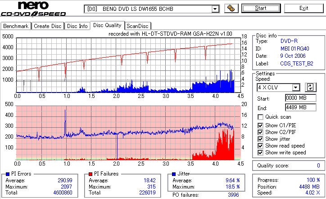Screen dimensions: 326x199
Task: Click PI Errors maximum value 2097
Action: (x=66, y=187)
